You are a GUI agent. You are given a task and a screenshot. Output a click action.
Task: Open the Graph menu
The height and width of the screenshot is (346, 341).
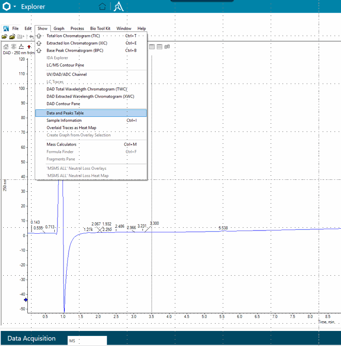click(x=59, y=28)
